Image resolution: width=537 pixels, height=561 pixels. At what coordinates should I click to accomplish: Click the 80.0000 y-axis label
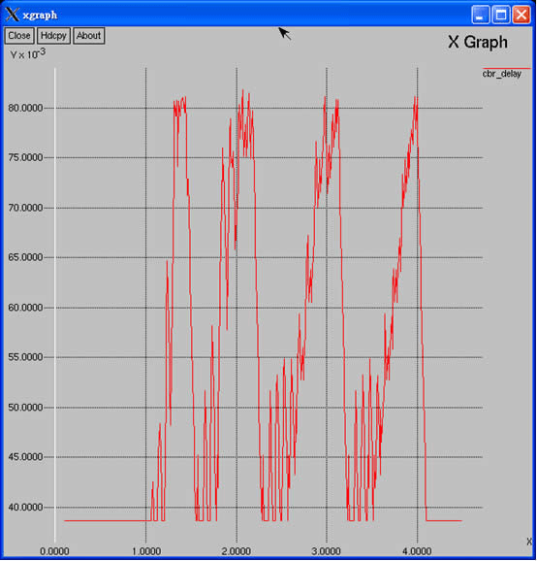coord(25,108)
